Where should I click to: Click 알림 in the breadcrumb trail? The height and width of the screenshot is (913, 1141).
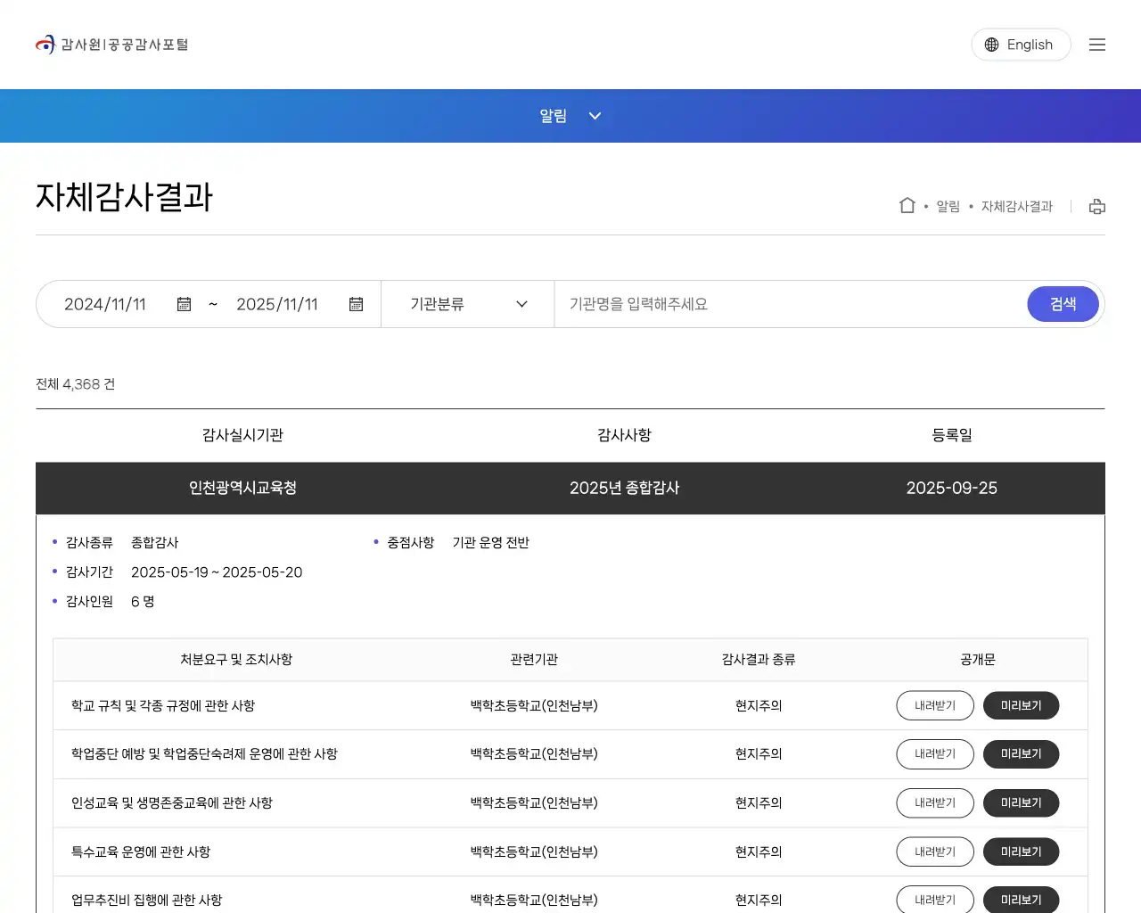point(948,206)
